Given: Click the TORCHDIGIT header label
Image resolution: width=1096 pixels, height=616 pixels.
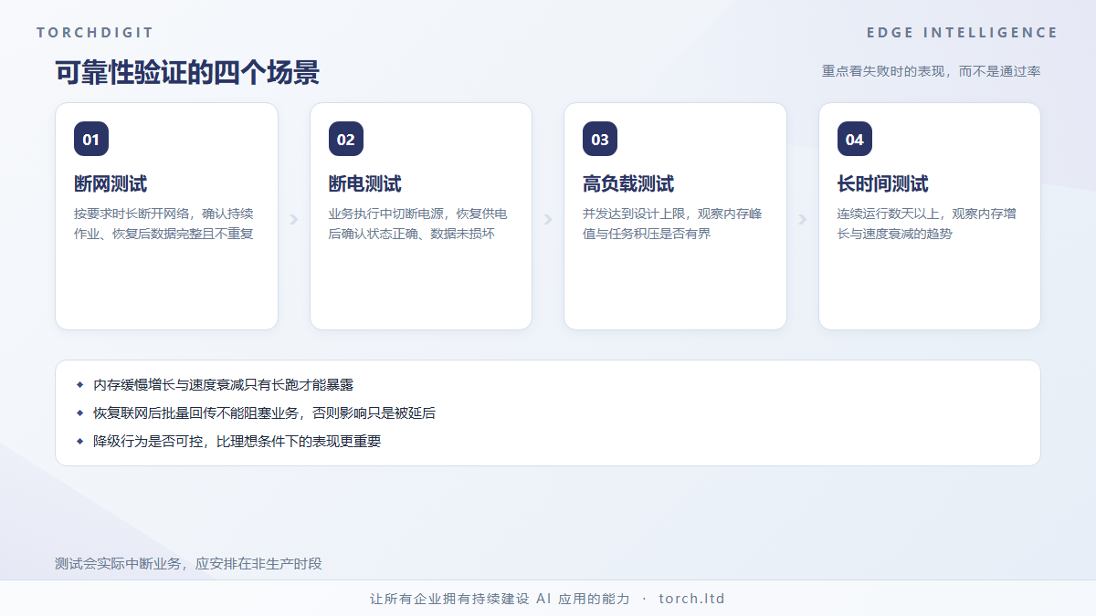Looking at the screenshot, I should point(95,33).
